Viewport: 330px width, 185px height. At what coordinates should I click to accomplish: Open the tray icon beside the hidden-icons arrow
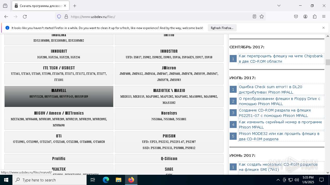click(284, 180)
